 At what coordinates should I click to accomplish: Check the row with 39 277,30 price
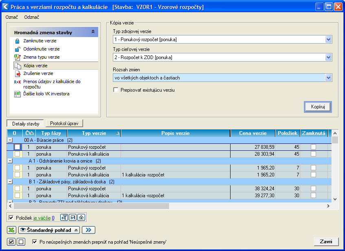(17, 196)
